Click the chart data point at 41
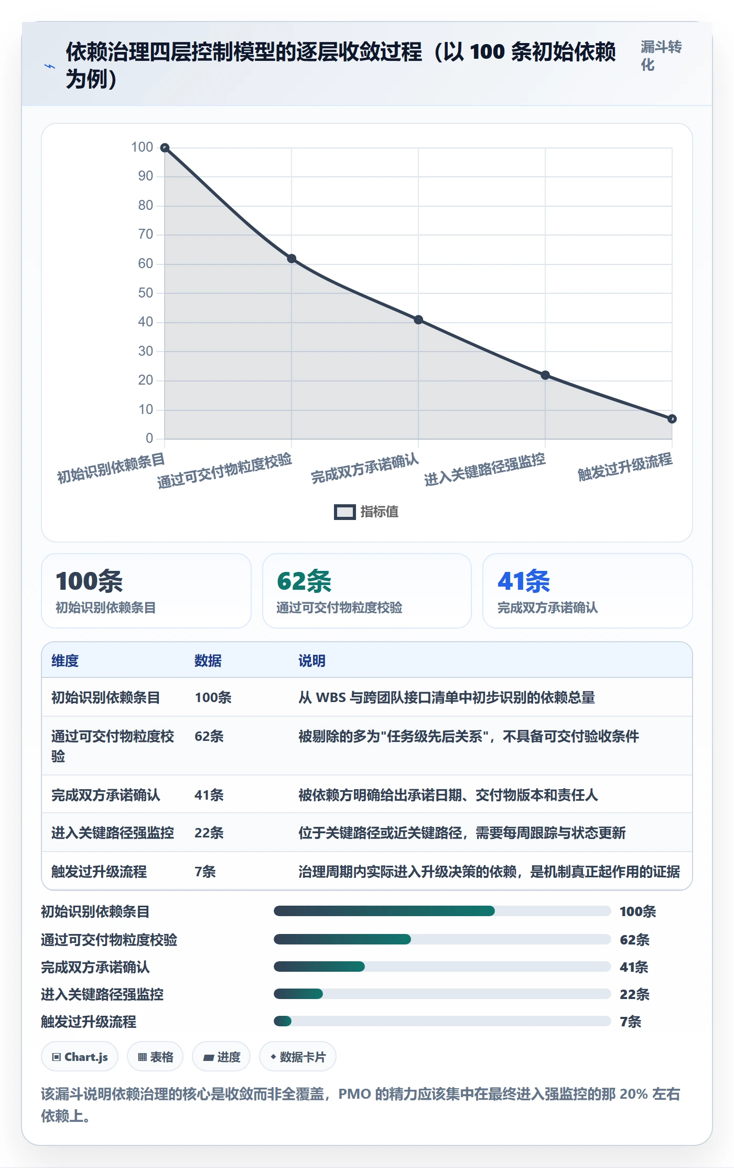 pyautogui.click(x=418, y=320)
